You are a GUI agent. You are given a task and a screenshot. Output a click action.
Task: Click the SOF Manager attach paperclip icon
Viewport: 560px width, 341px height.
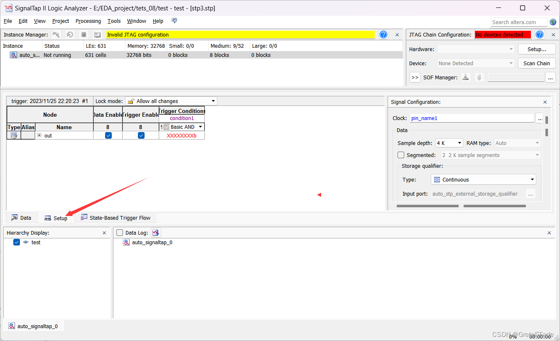point(479,77)
